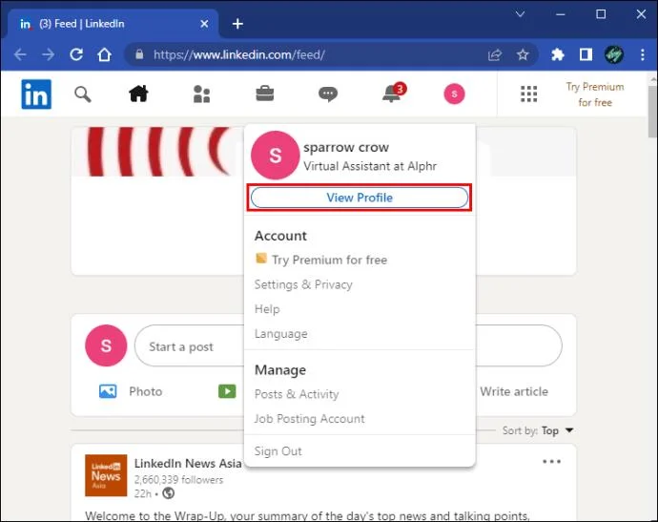This screenshot has width=658, height=522.
Task: Select the Feed | LinkedIn browser tab
Action: pos(113,24)
